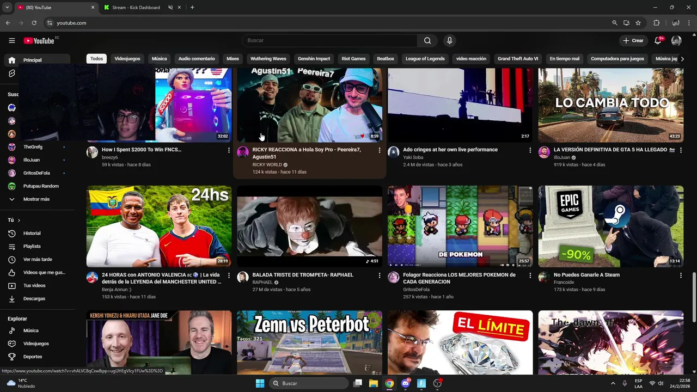
Task: Open the Chrome three-dot menu
Action: tap(689, 23)
